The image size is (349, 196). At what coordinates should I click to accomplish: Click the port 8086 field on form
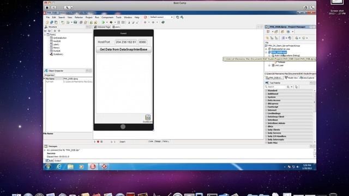[x=142, y=42]
